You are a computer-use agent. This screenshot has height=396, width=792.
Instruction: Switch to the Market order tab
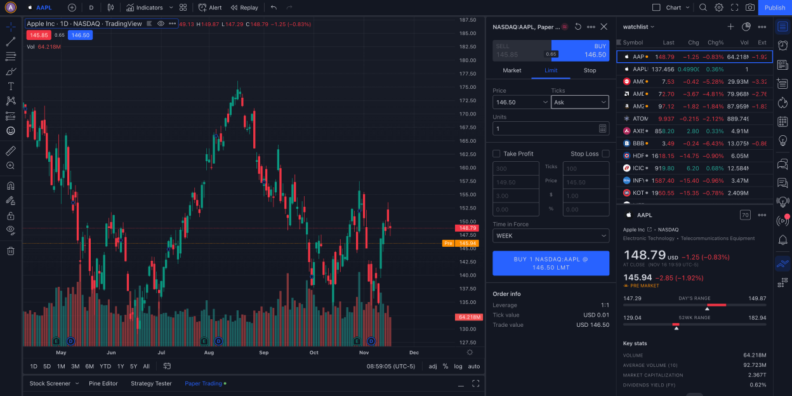512,70
